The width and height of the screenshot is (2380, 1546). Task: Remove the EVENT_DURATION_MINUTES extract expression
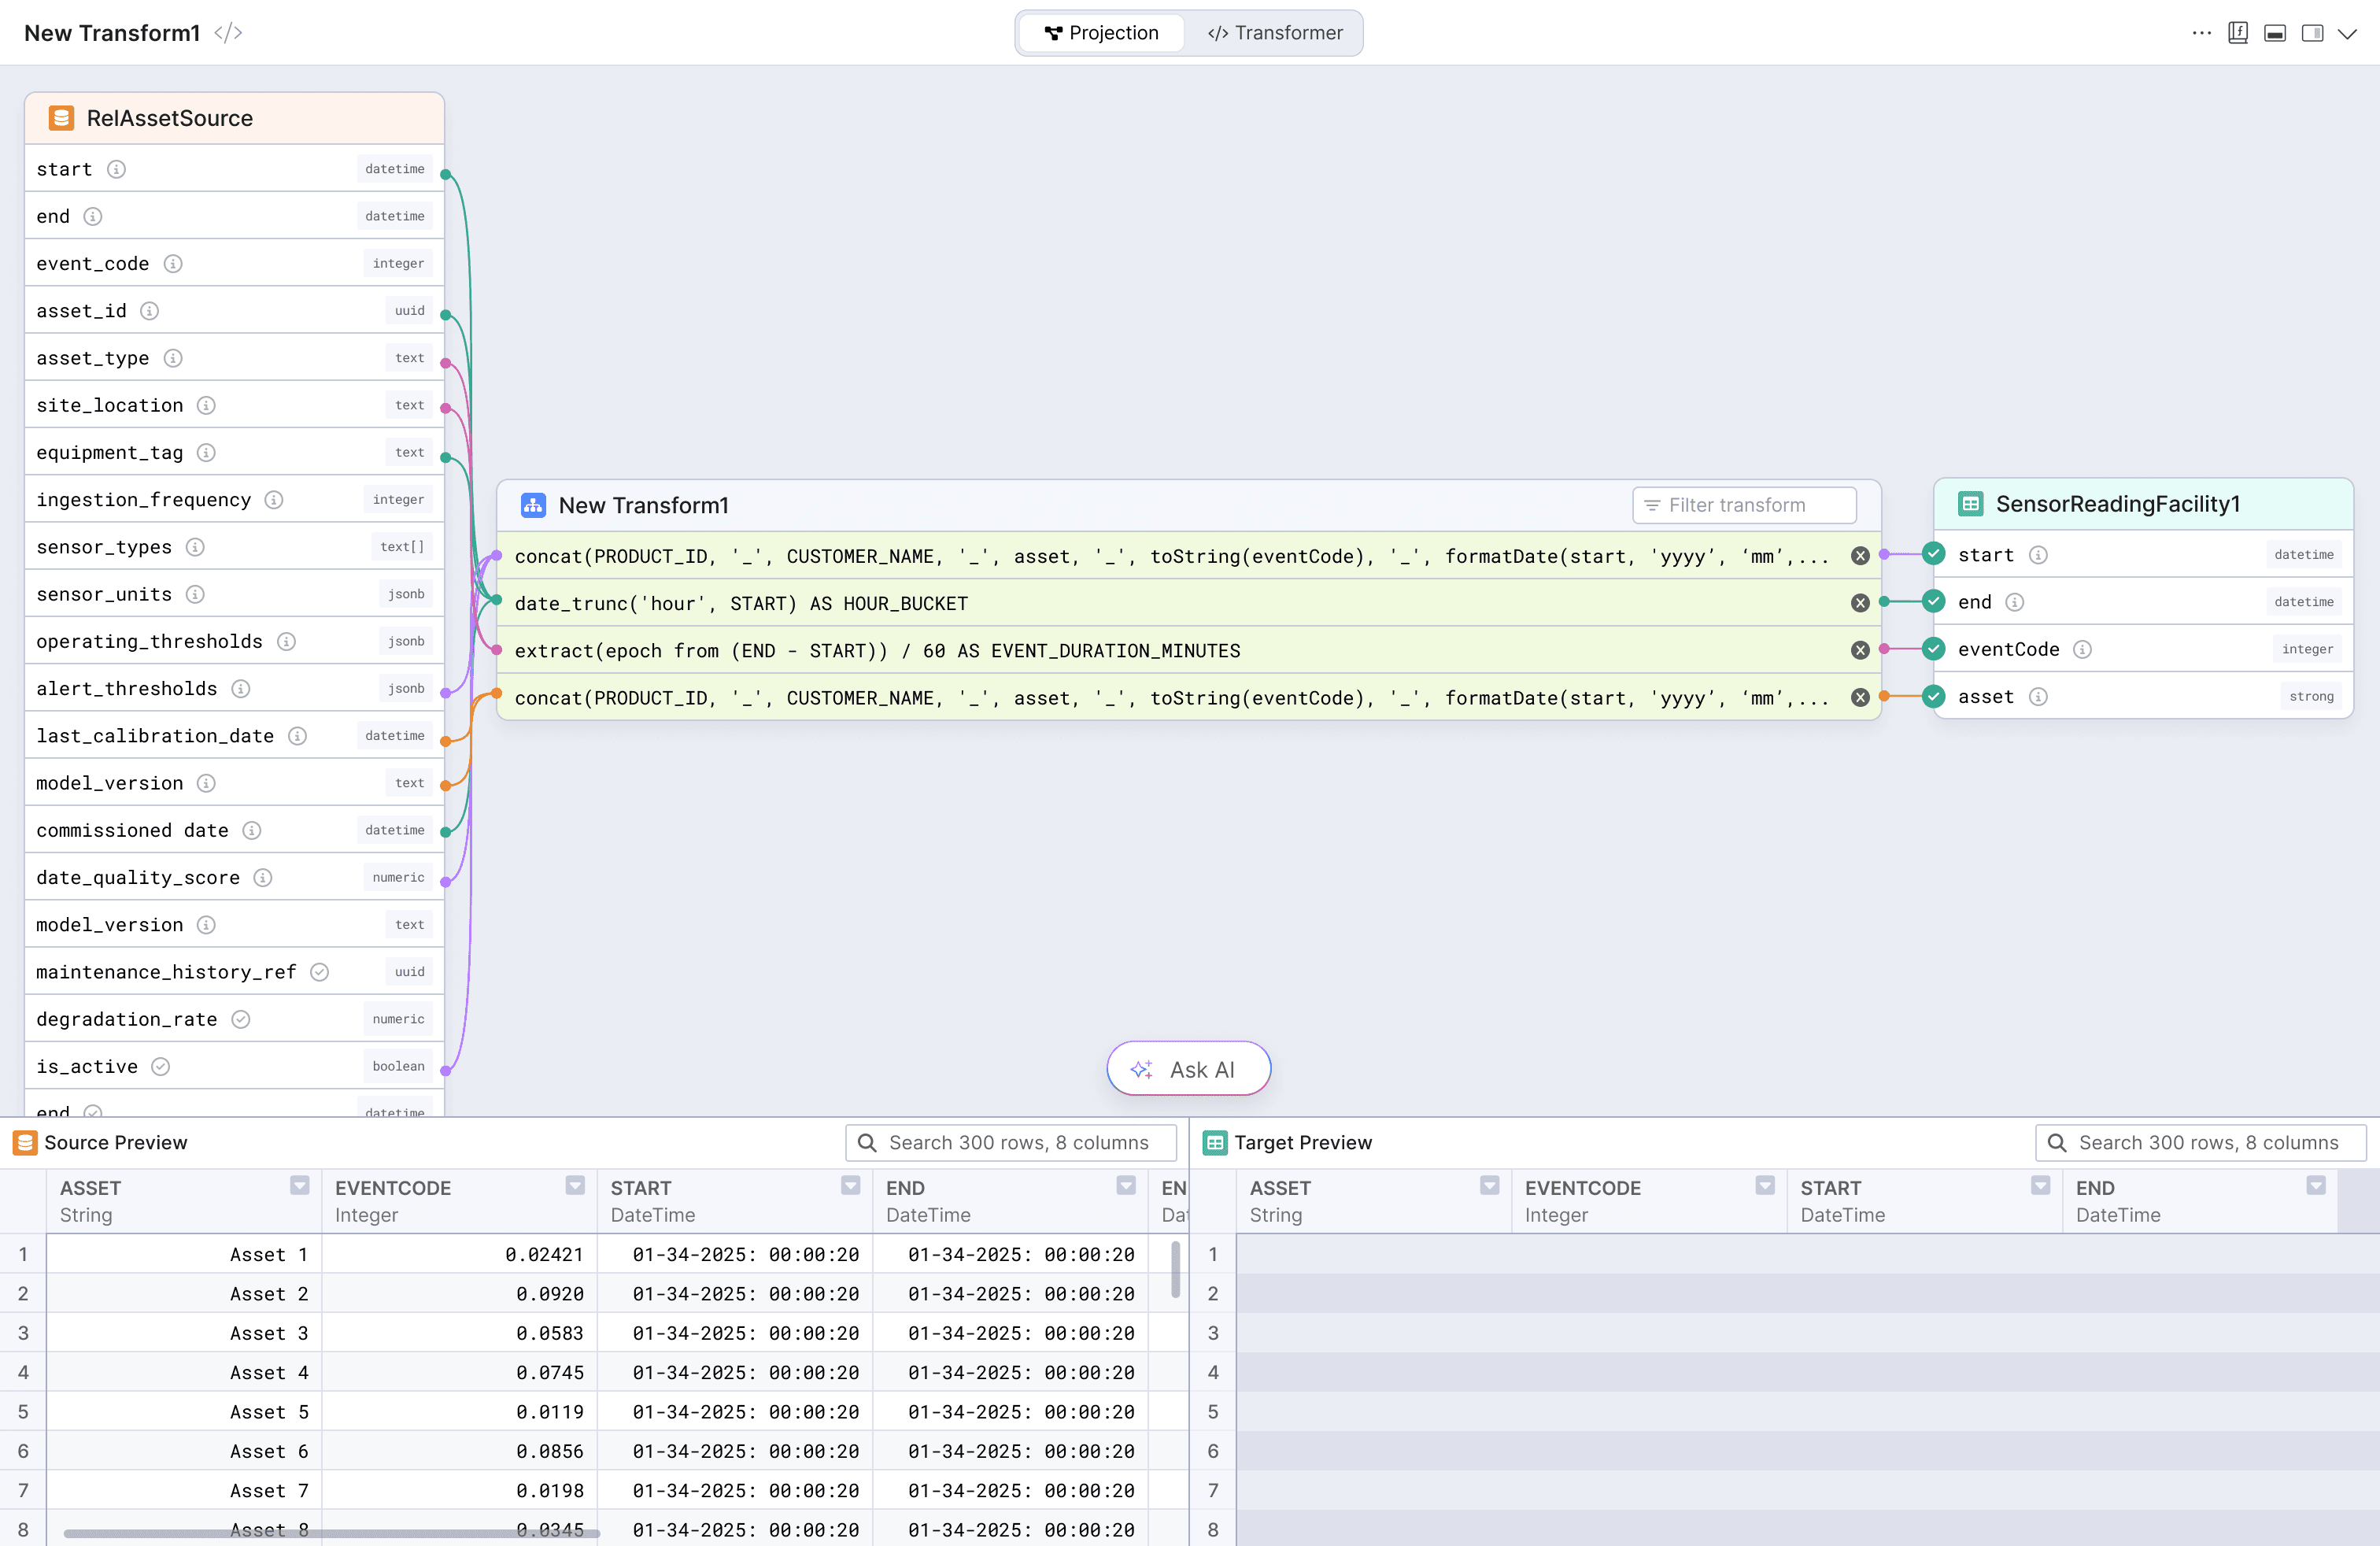coord(1859,650)
